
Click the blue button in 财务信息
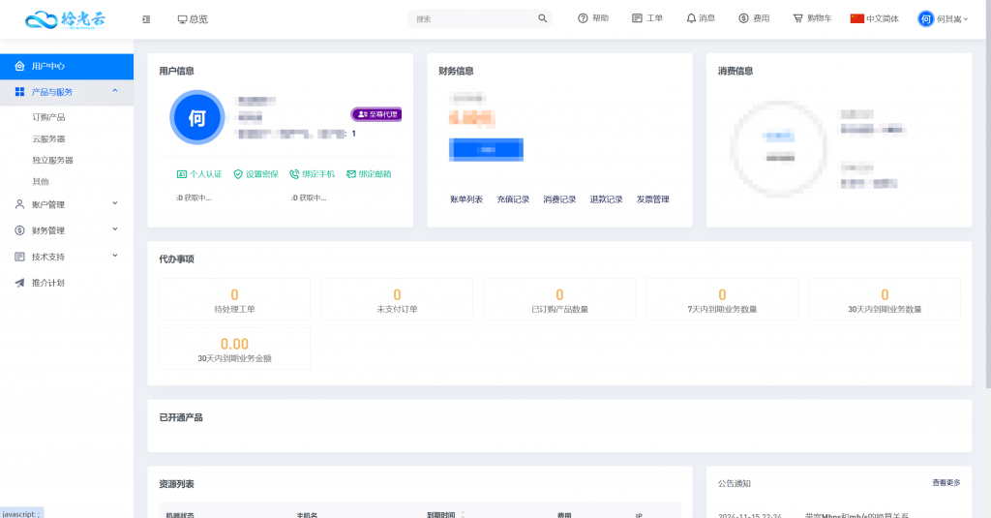[486, 149]
